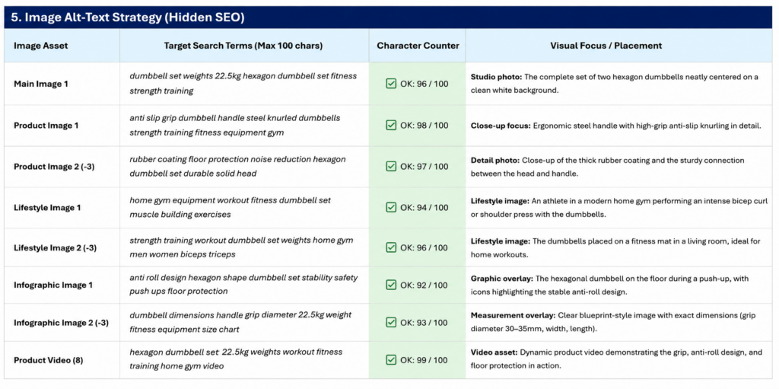Click the Studio photo description cell
This screenshot has width=779, height=389.
619,84
